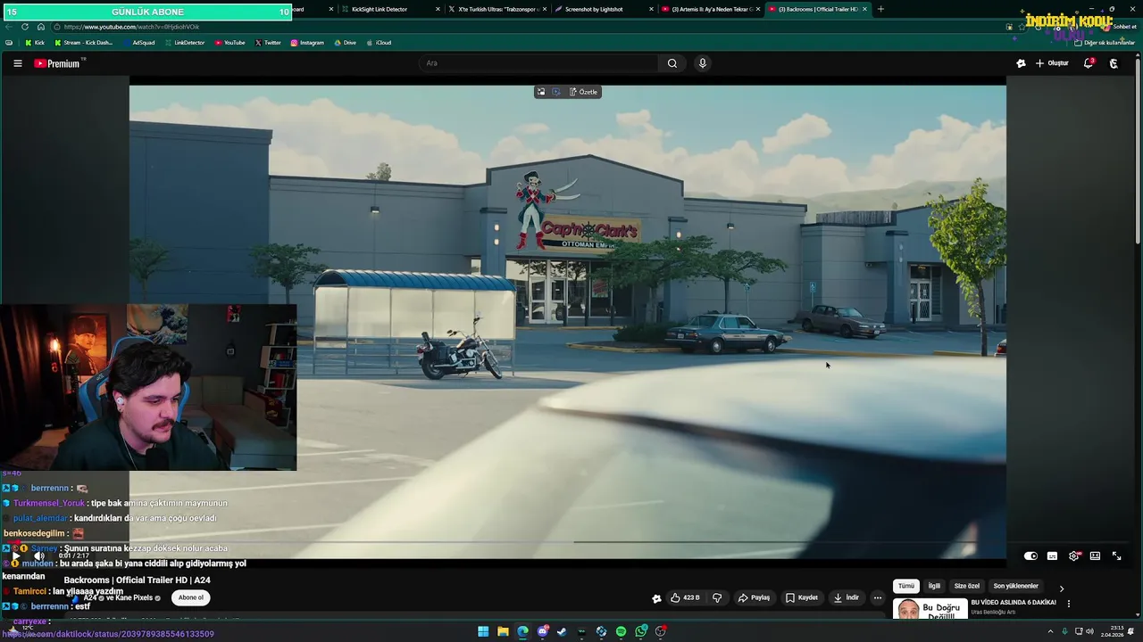
Task: Reload the page with the refresh icon
Action: pyautogui.click(x=24, y=27)
